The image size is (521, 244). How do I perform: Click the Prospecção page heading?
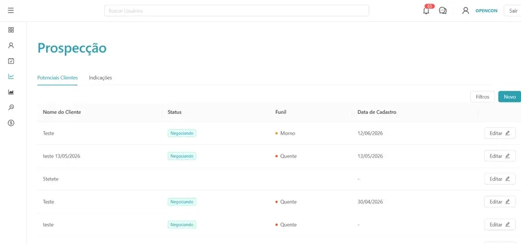[72, 49]
